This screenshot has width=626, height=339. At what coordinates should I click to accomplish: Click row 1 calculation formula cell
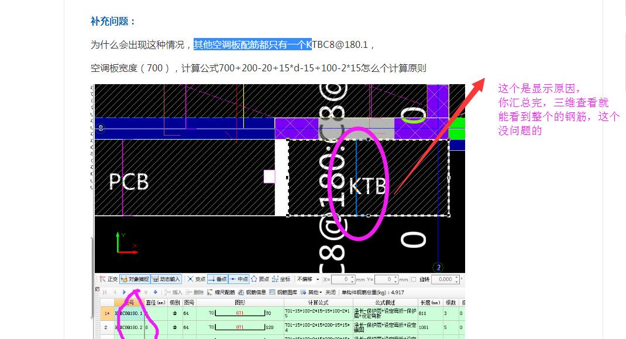point(318,313)
